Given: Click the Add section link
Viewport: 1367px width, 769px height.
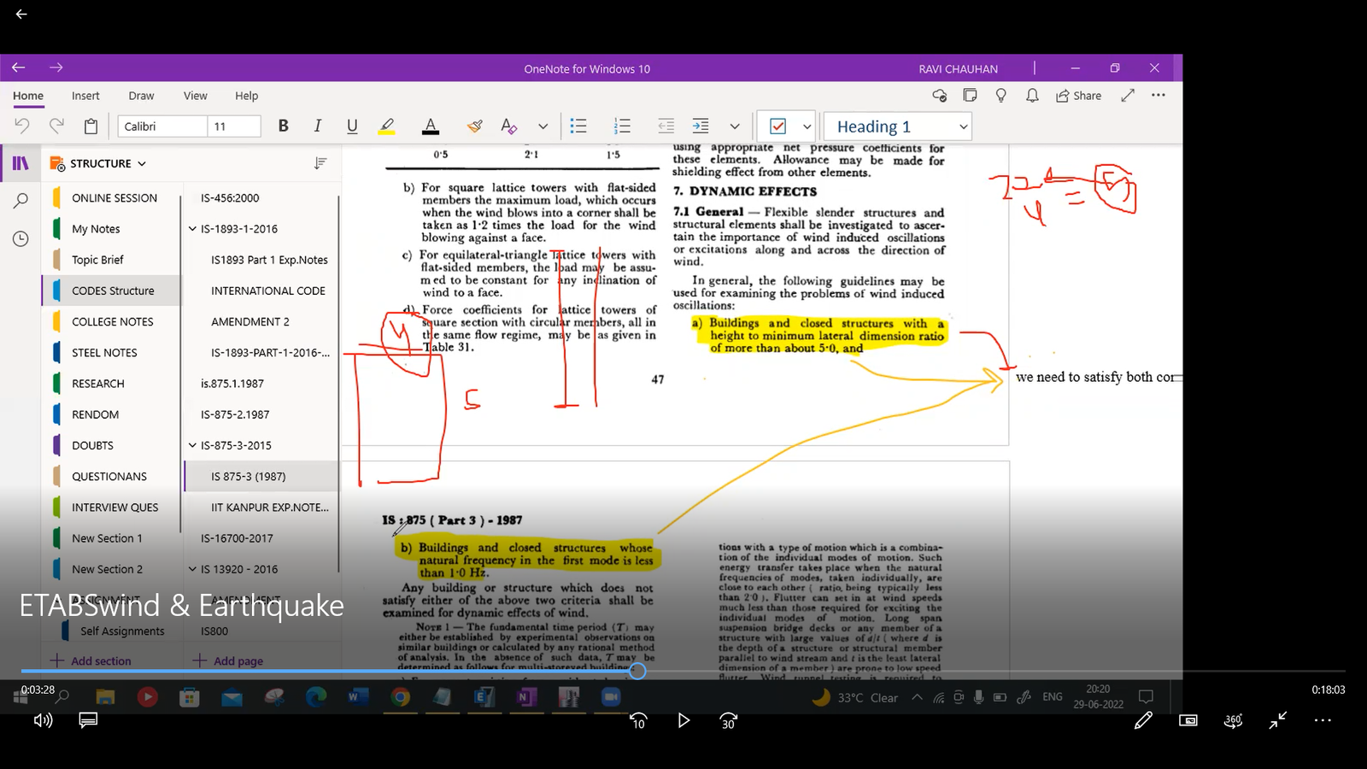Looking at the screenshot, I should (x=91, y=660).
